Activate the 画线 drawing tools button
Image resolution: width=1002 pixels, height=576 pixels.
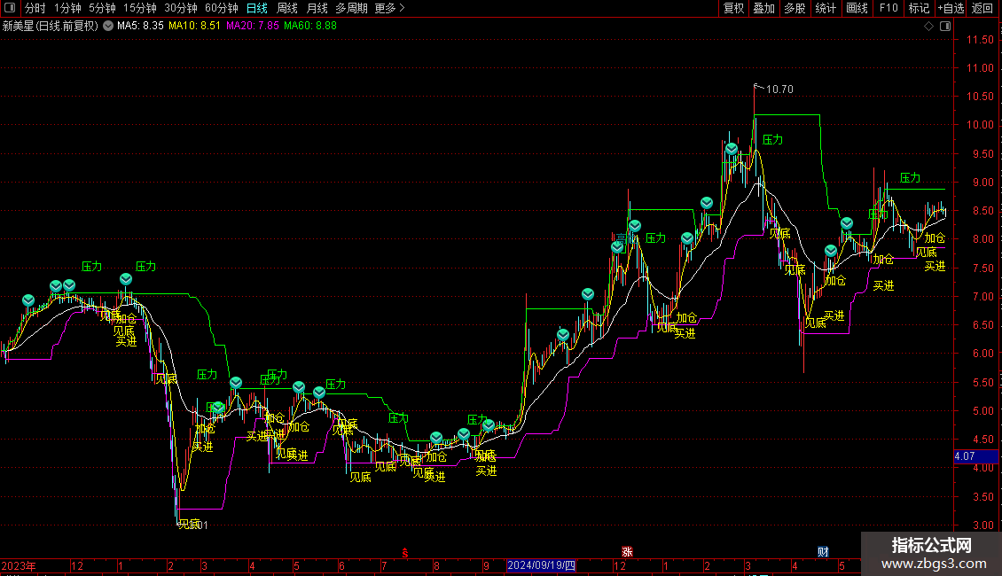857,8
